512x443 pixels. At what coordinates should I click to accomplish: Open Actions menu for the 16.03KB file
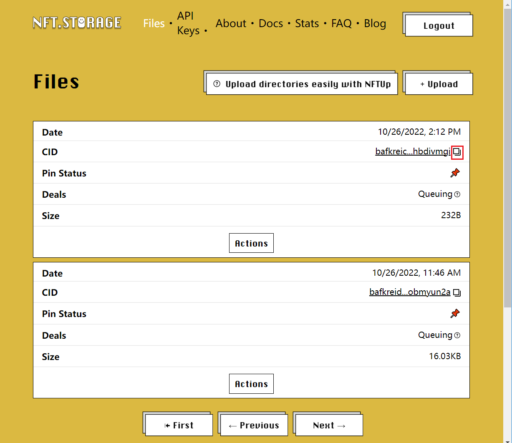[251, 384]
